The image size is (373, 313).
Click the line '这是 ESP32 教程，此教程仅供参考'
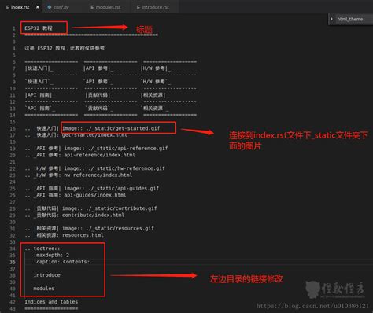click(x=65, y=48)
